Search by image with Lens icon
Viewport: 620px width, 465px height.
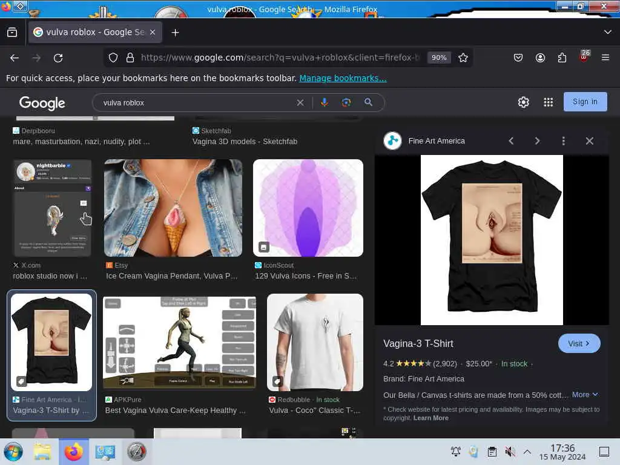click(x=346, y=103)
